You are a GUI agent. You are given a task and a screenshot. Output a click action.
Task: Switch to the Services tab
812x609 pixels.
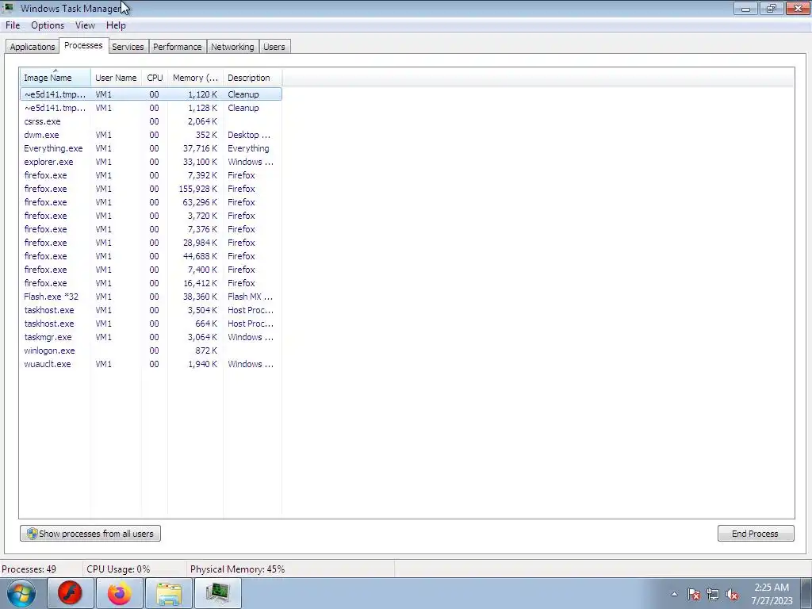click(128, 47)
